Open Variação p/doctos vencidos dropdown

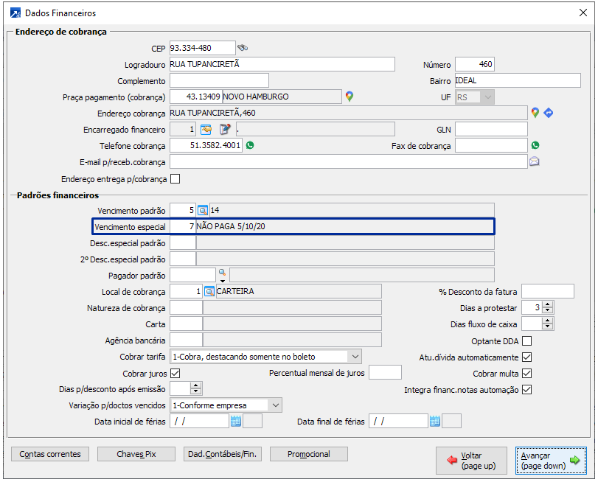tap(275, 405)
